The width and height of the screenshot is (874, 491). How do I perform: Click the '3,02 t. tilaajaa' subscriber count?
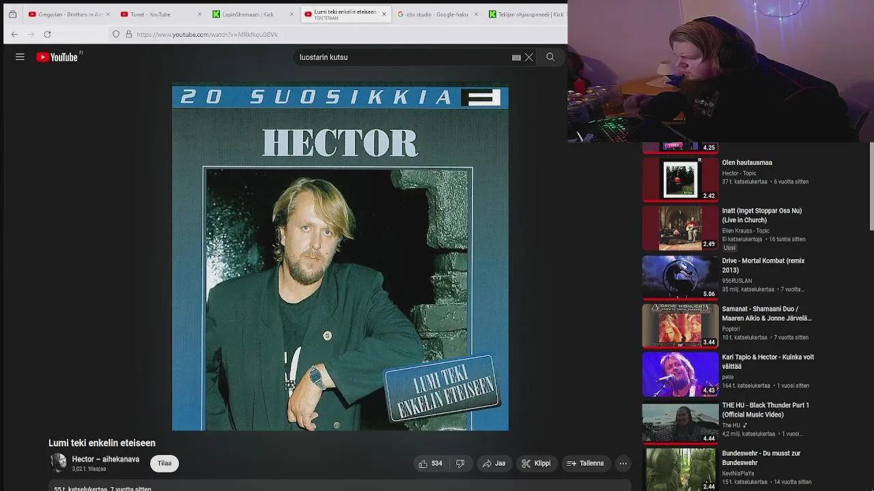pyautogui.click(x=89, y=469)
